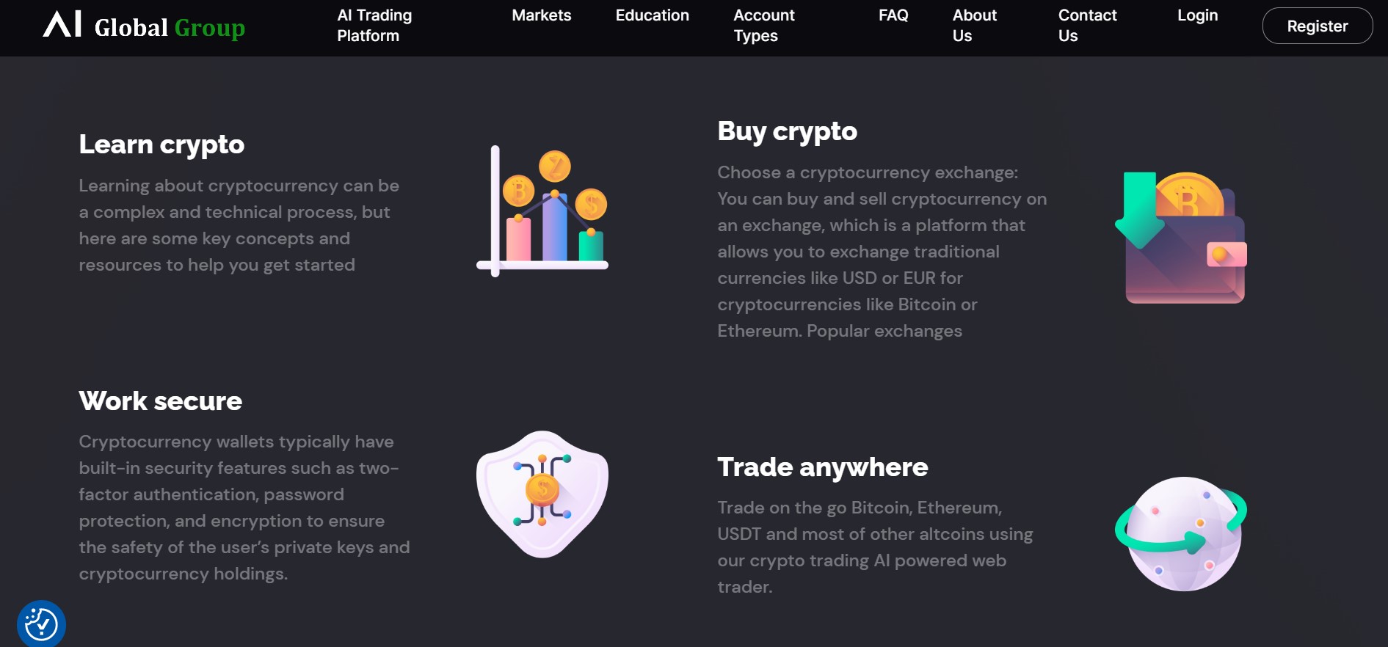1388x647 pixels.
Task: Visit the About Us page
Action: tap(974, 26)
